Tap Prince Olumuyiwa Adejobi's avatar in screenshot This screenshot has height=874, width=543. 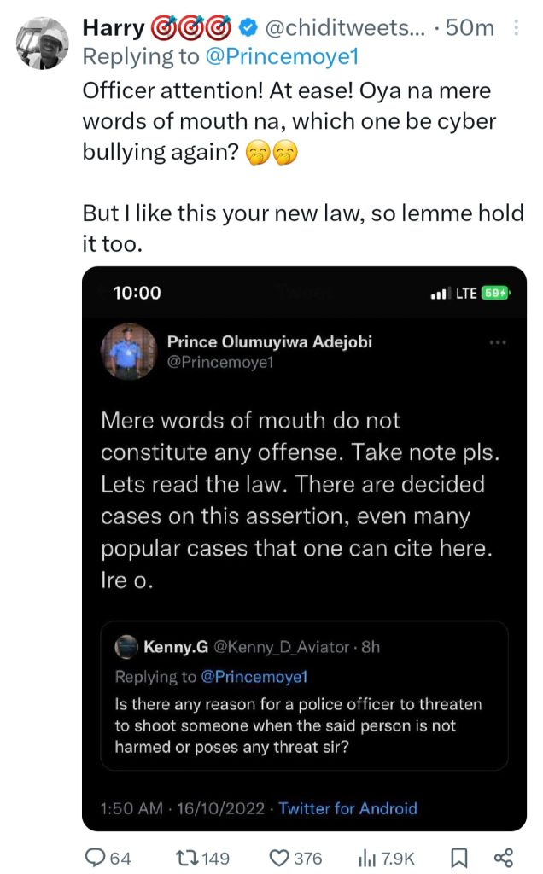coord(129,351)
